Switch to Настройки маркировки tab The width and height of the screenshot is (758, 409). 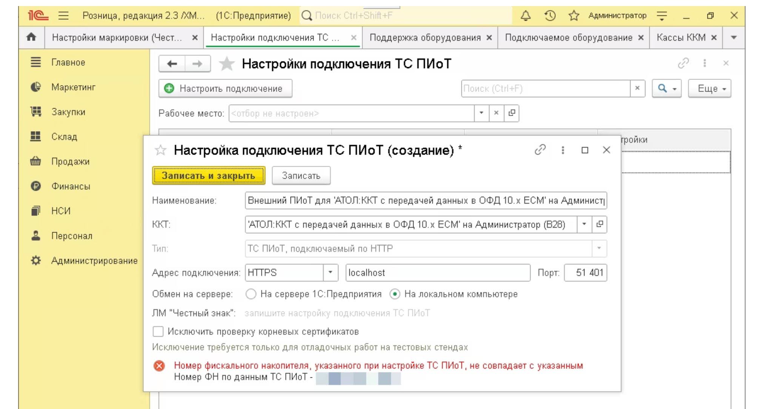(117, 37)
